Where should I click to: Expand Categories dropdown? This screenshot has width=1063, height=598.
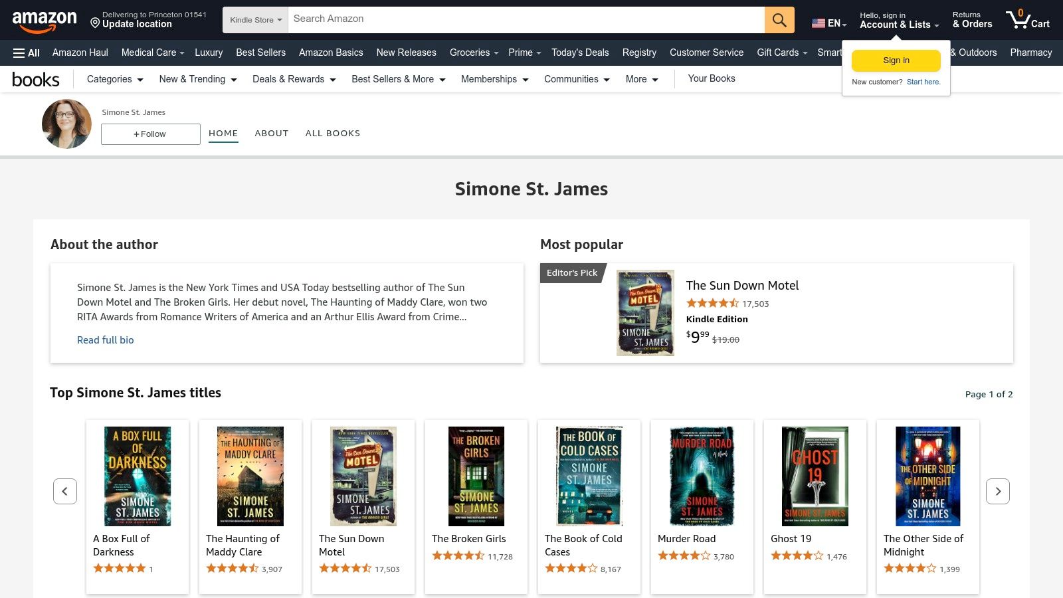point(115,79)
